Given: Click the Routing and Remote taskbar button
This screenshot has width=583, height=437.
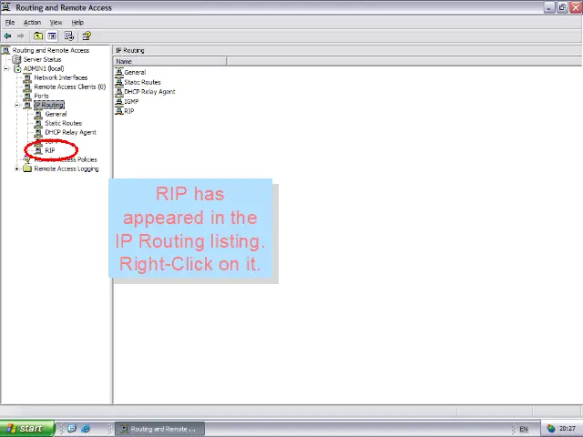Looking at the screenshot, I should [x=160, y=429].
